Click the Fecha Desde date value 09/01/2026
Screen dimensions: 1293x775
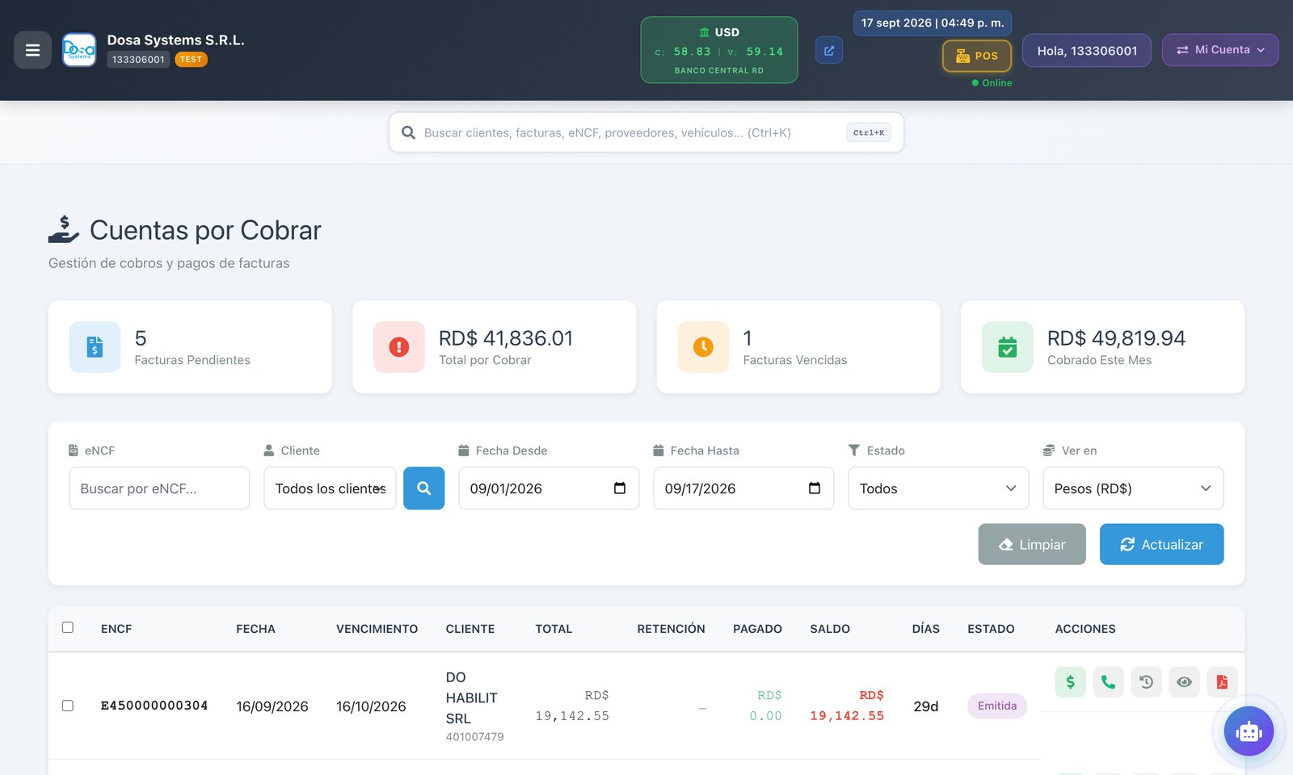click(506, 488)
